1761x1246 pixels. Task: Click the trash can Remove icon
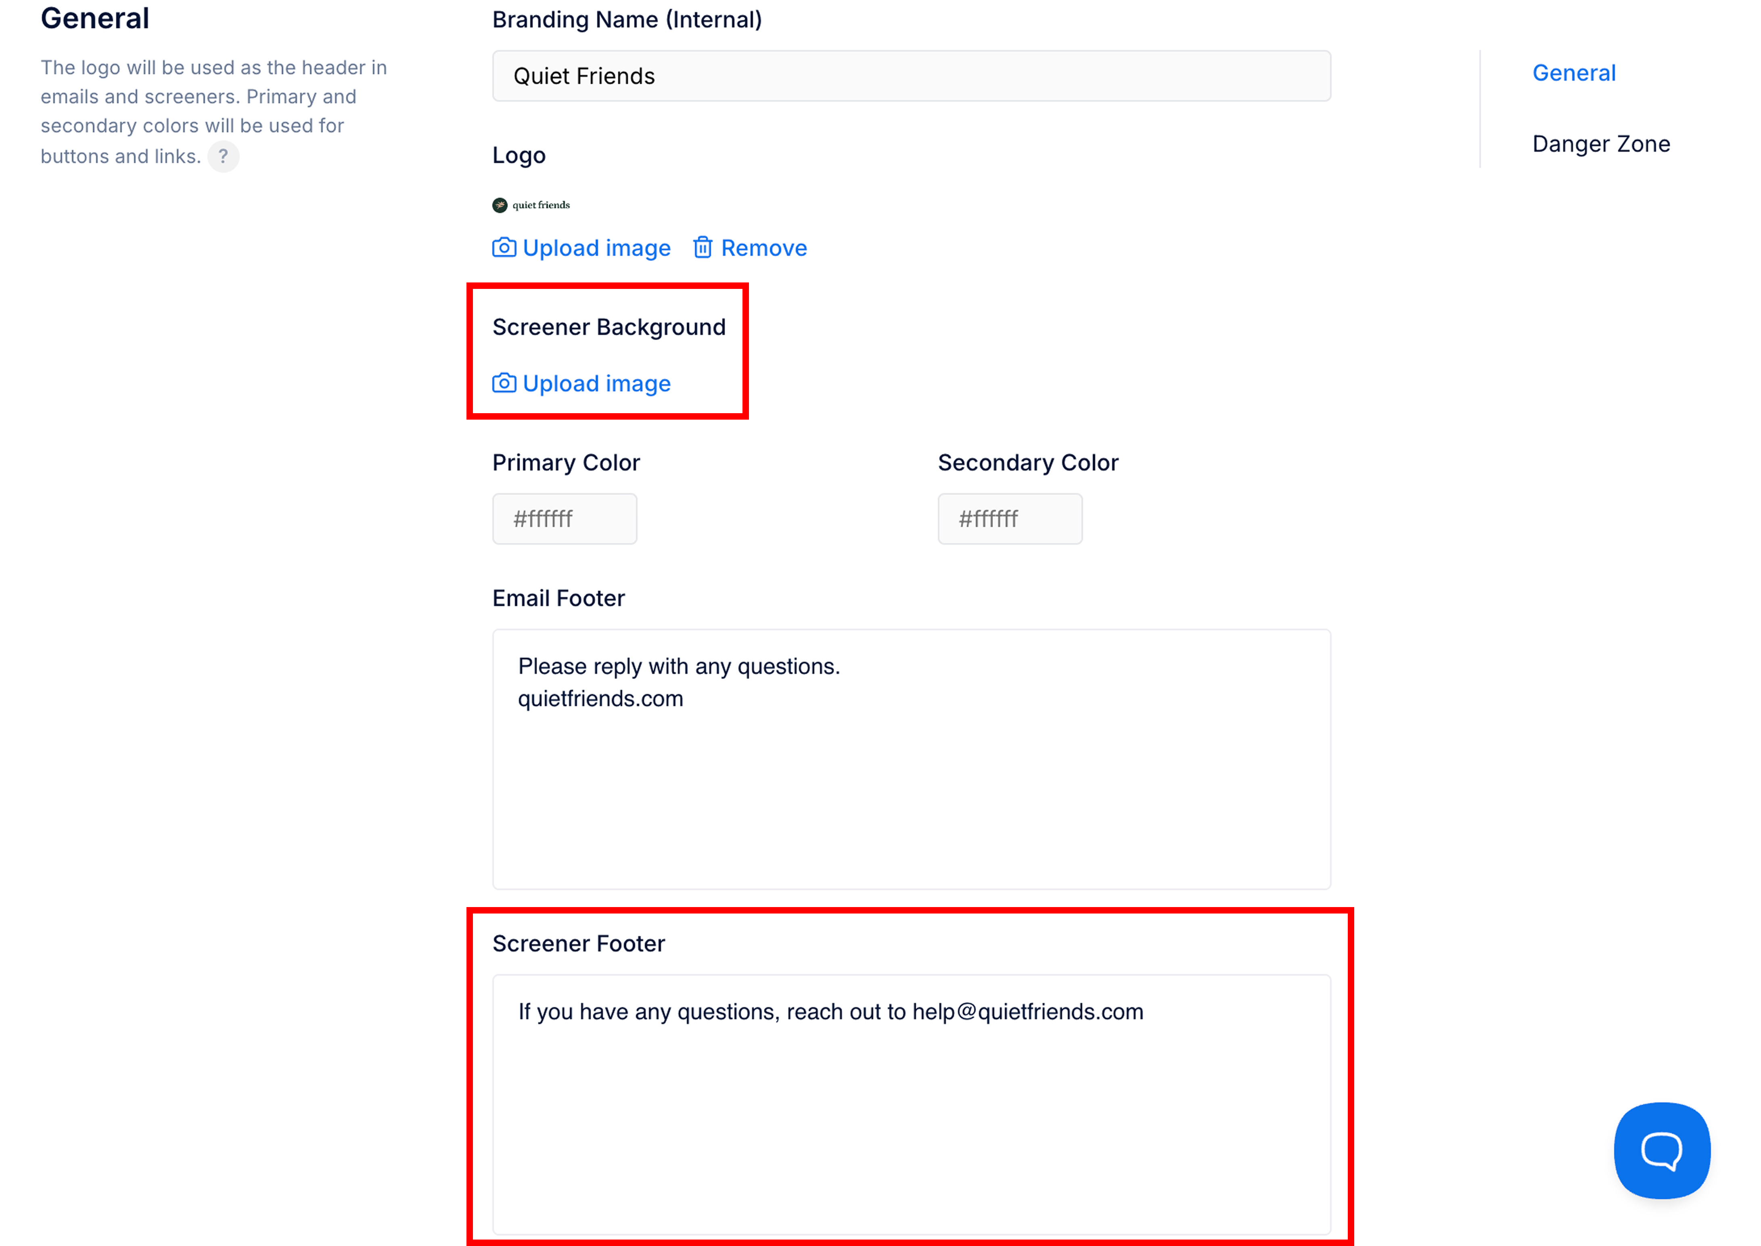pyautogui.click(x=703, y=248)
